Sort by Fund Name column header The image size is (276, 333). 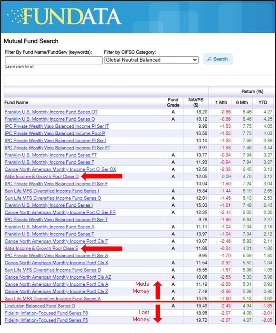(16, 102)
